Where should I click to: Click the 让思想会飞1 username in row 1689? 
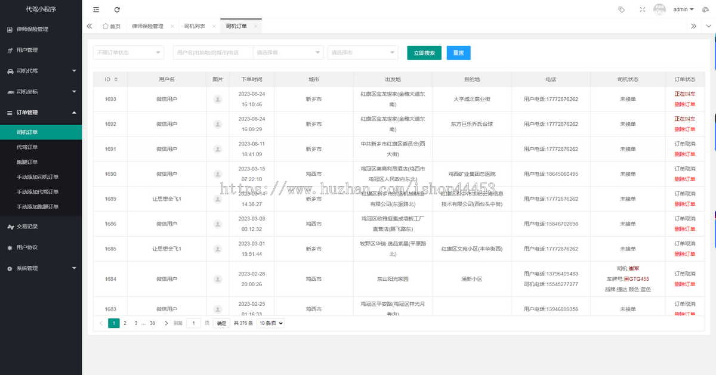point(166,199)
